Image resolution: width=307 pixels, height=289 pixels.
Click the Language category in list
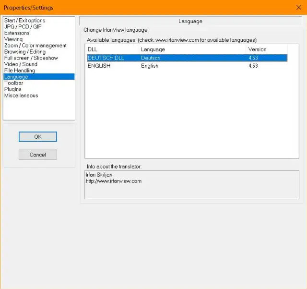click(x=16, y=77)
